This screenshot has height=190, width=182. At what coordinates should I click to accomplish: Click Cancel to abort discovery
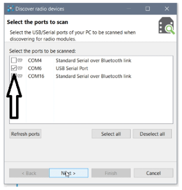153,173
